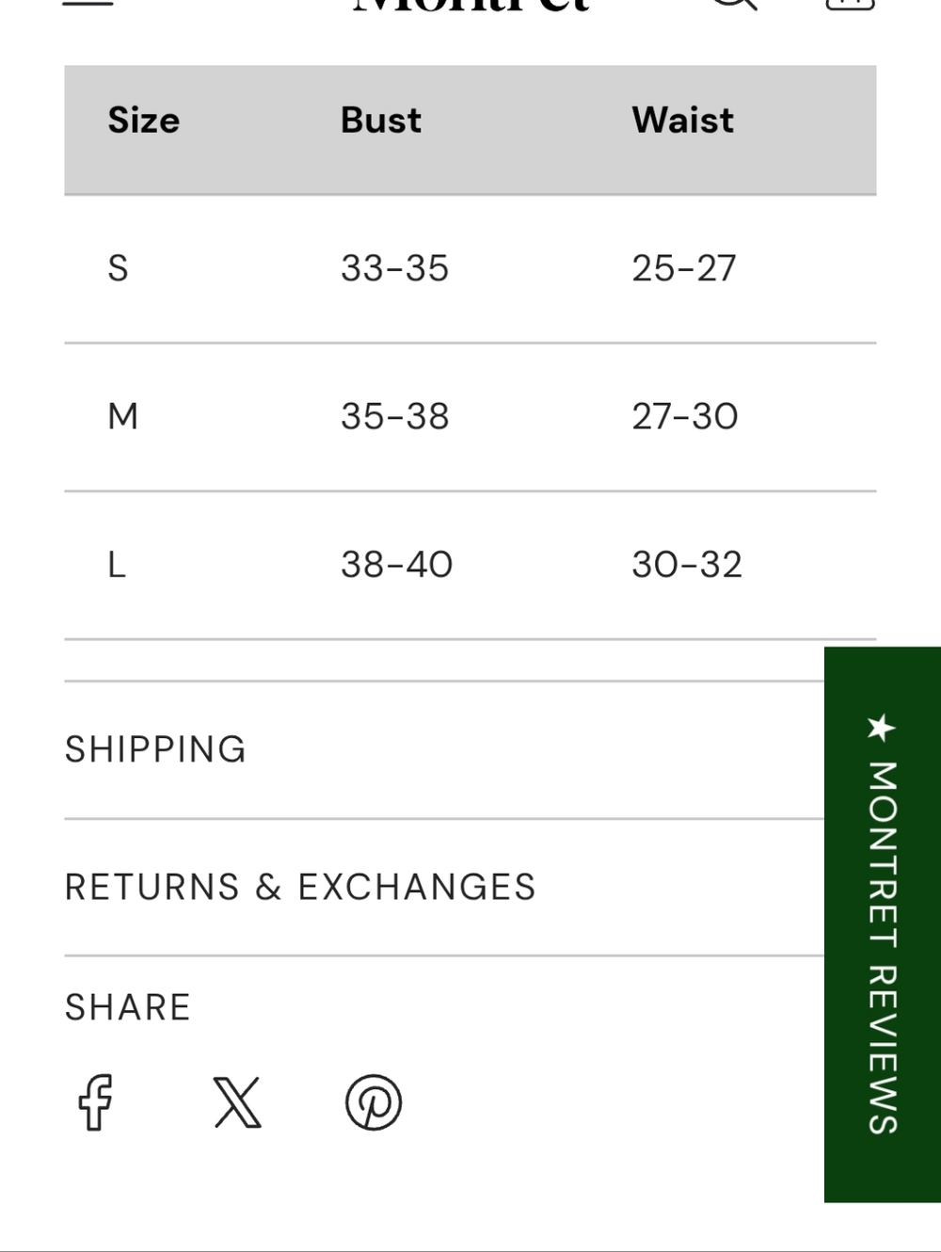Share the product on Facebook
Viewport: 941px width, 1252px height.
[x=95, y=1101]
